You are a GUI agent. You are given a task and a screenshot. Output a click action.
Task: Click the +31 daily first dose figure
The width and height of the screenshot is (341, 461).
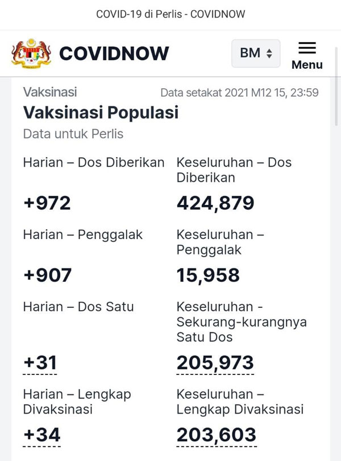point(40,363)
